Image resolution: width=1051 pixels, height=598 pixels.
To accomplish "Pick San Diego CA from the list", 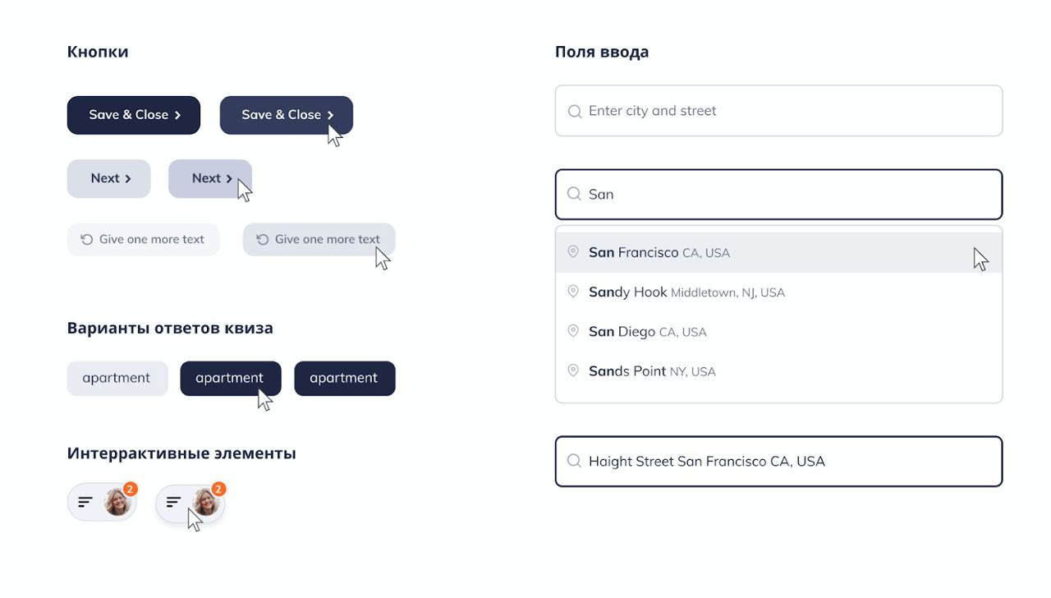I will point(647,331).
